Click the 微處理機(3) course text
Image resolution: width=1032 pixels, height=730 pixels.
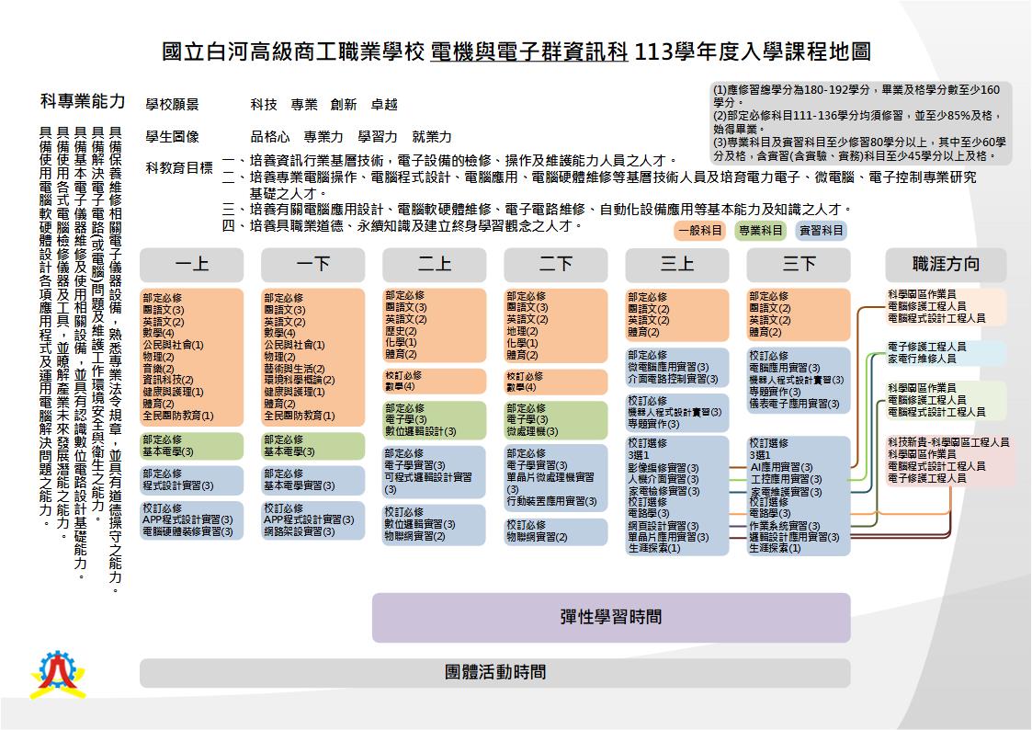[x=532, y=432]
